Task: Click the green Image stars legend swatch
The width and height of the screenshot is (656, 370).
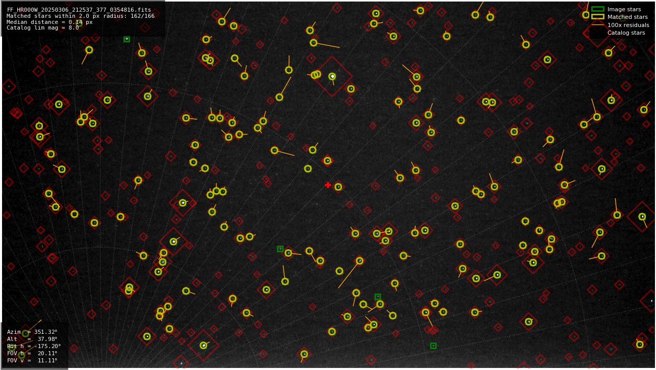Action: click(x=598, y=9)
